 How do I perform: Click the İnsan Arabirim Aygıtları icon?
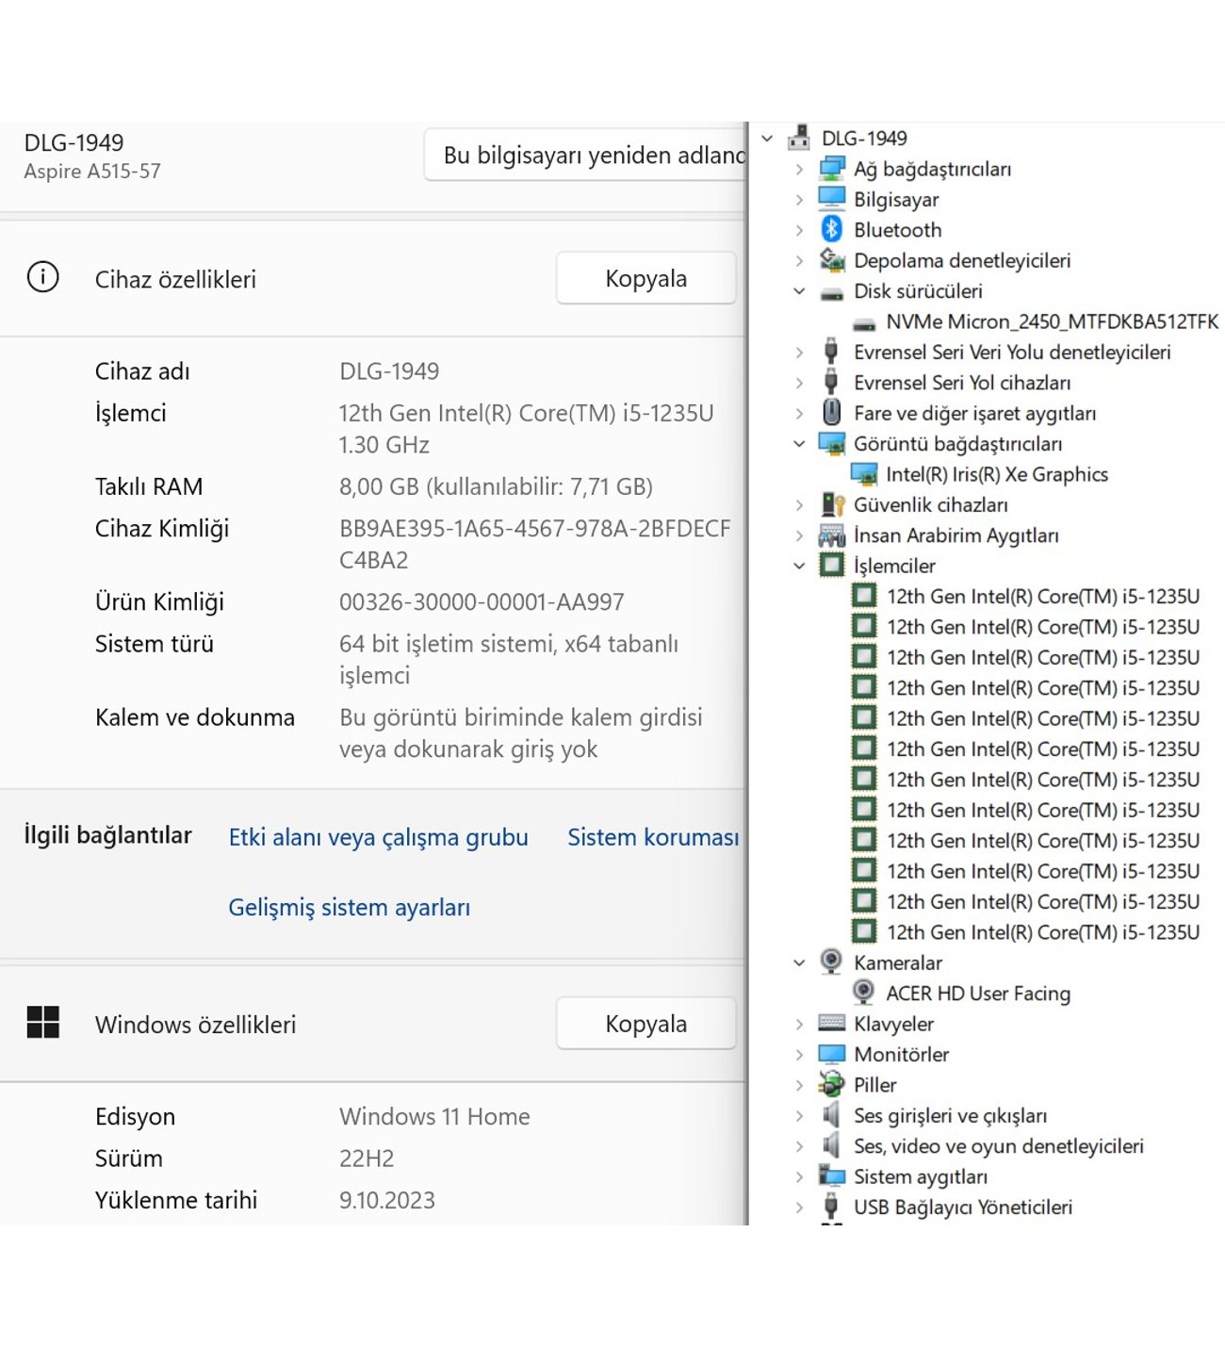(831, 535)
